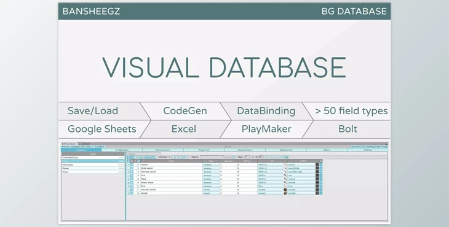
Task: Select ItemTypes in the Metas list
Action: pyautogui.click(x=93, y=165)
